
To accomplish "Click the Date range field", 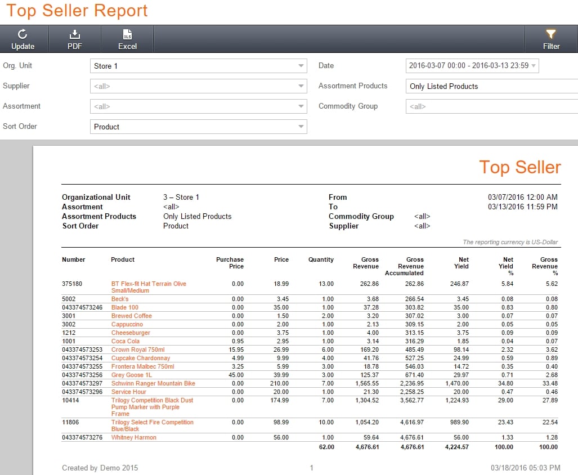I will (x=472, y=66).
